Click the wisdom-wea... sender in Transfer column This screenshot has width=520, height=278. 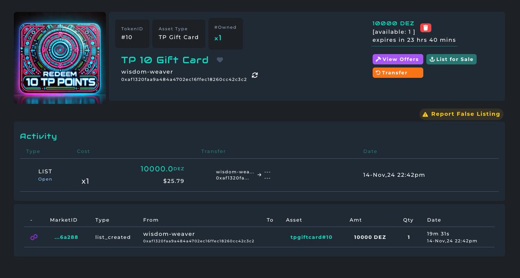click(235, 172)
